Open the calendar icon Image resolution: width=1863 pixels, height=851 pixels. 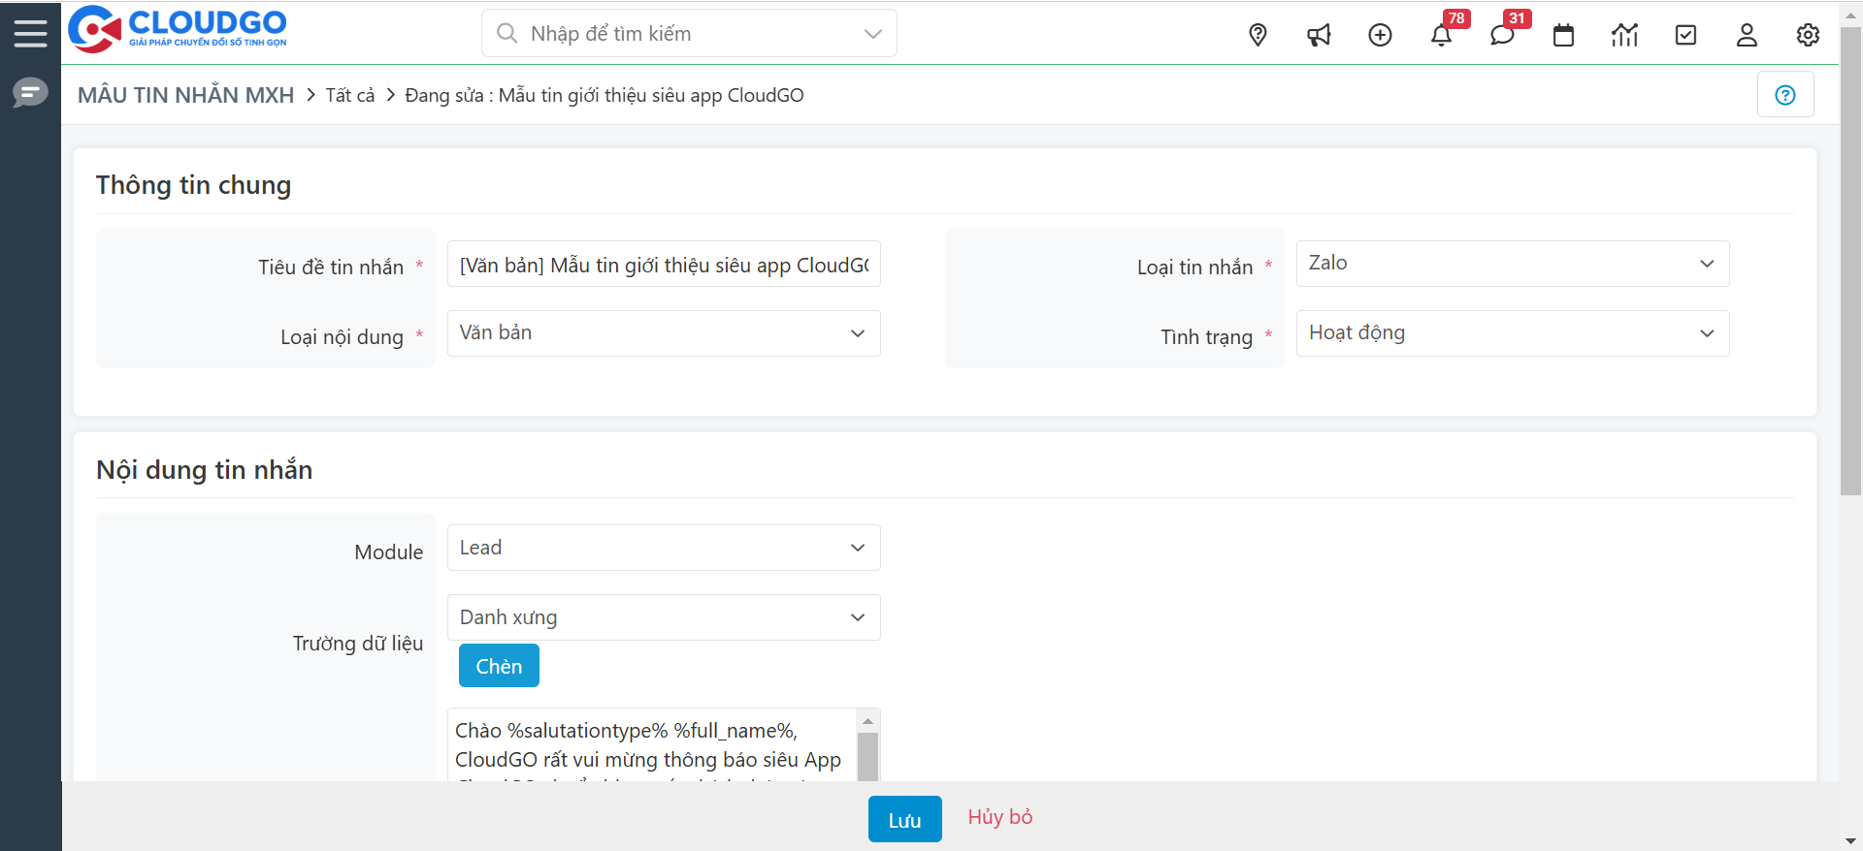point(1563,35)
